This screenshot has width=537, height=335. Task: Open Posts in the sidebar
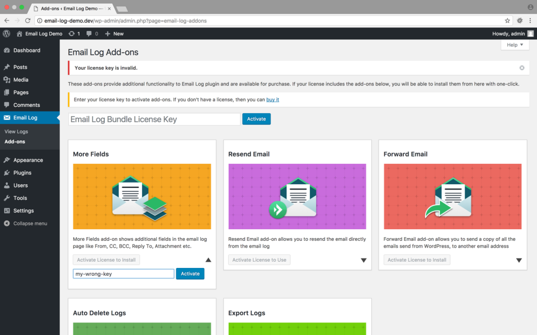20,67
